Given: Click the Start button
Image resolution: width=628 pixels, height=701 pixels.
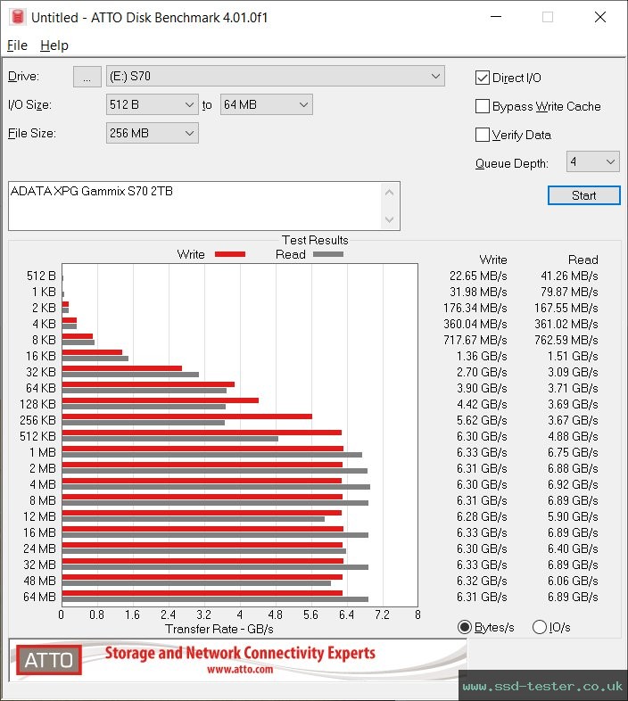Looking at the screenshot, I should click(583, 195).
